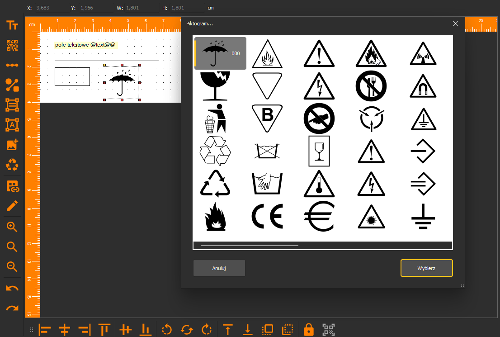Click the X position input field

(x=52, y=8)
